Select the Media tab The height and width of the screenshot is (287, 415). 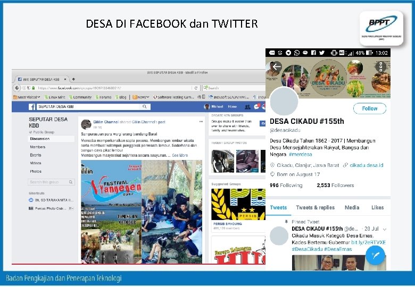[x=352, y=207]
